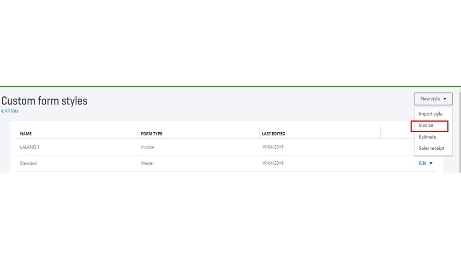Open the All lists link
Viewport: 461px width, 259px height.
(x=12, y=111)
